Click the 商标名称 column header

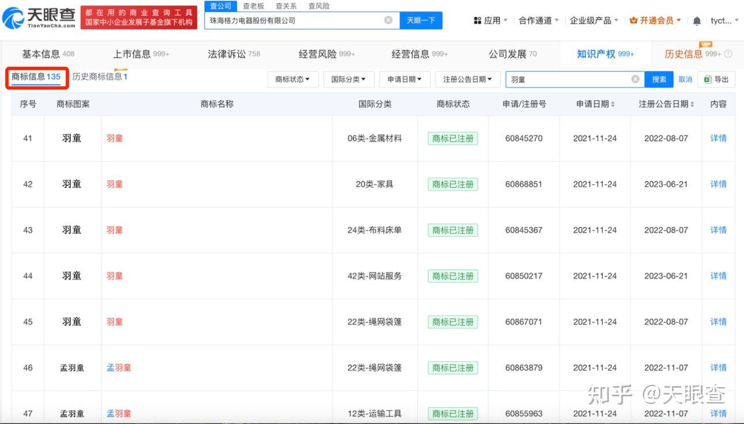pyautogui.click(x=217, y=104)
